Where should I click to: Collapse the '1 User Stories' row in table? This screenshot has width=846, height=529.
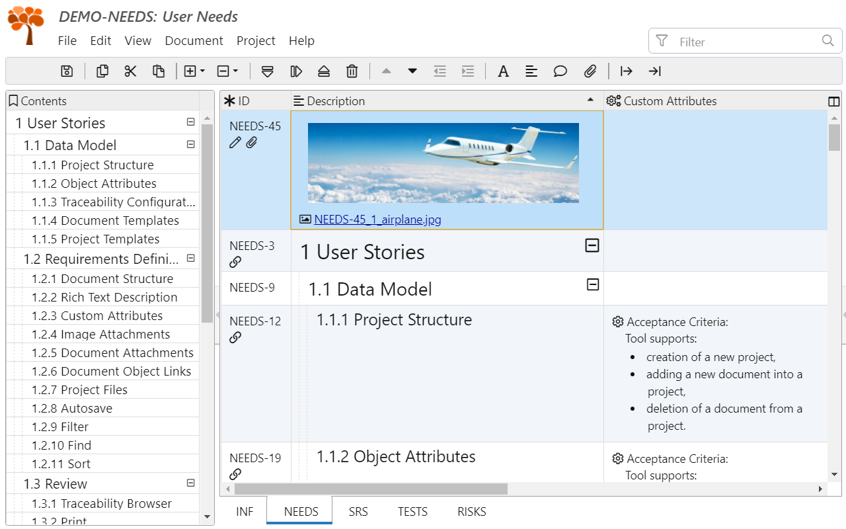pyautogui.click(x=592, y=246)
